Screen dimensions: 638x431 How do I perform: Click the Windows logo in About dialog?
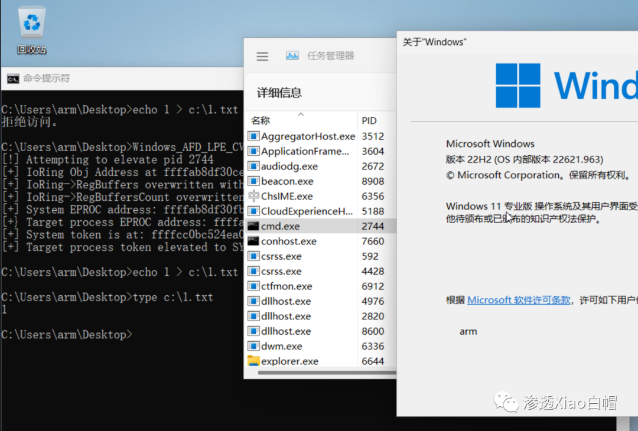coord(518,86)
